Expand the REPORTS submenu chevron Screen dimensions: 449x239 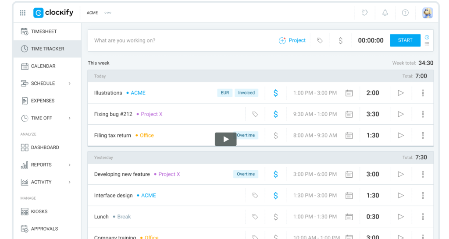tap(70, 165)
